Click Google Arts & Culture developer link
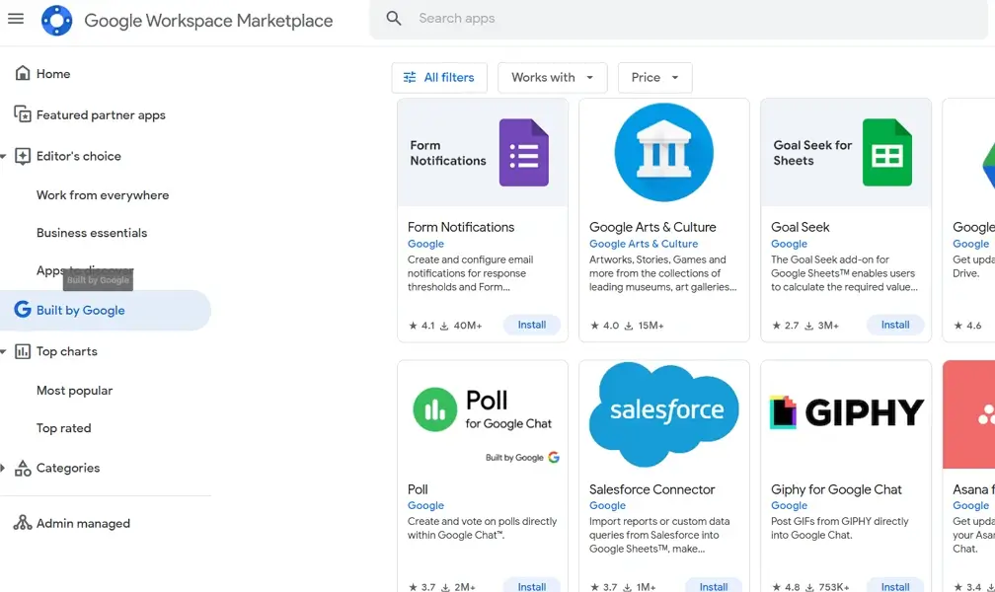995x592 pixels. pyautogui.click(x=644, y=244)
